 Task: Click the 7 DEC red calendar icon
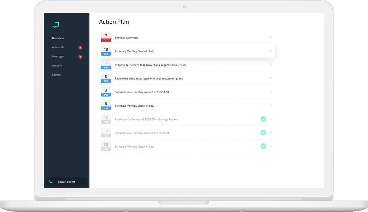[106, 37]
